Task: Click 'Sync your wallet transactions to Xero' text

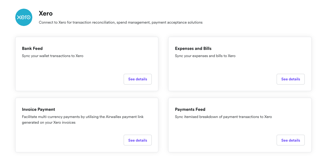Action: coord(52,56)
